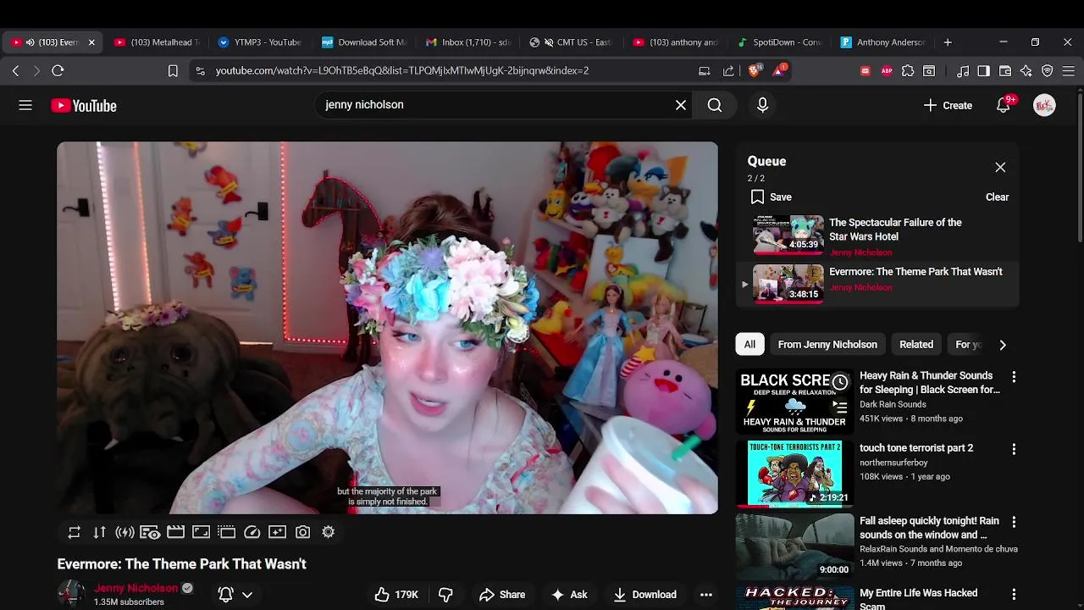Submit search with the magnifying glass
Image resolution: width=1084 pixels, height=610 pixels.
[715, 105]
